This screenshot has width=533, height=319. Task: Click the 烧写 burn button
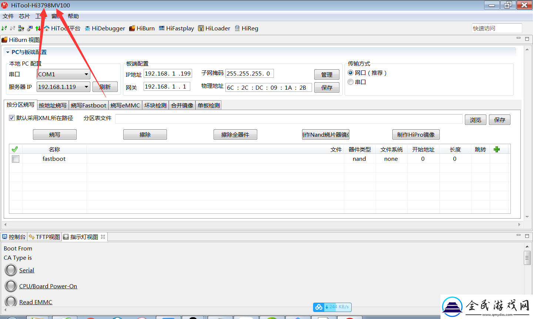point(55,134)
